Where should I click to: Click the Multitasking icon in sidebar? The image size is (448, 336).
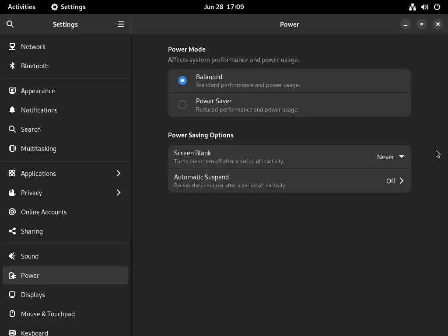pyautogui.click(x=12, y=149)
